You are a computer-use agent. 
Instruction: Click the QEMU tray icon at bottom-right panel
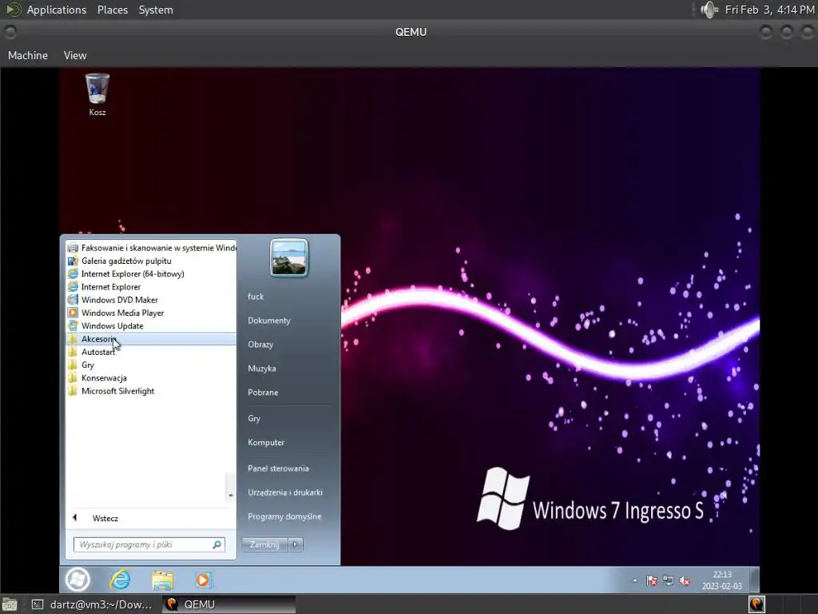[x=757, y=604]
